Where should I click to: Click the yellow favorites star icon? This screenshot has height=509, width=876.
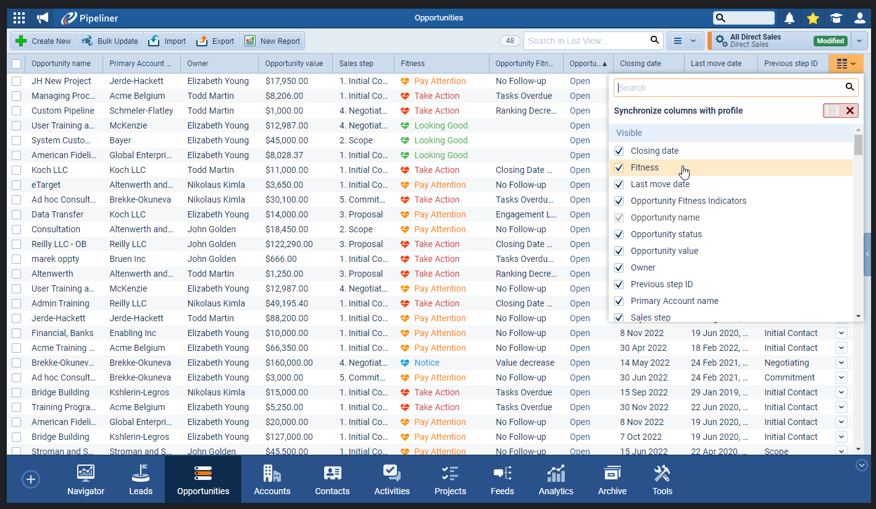pos(813,18)
